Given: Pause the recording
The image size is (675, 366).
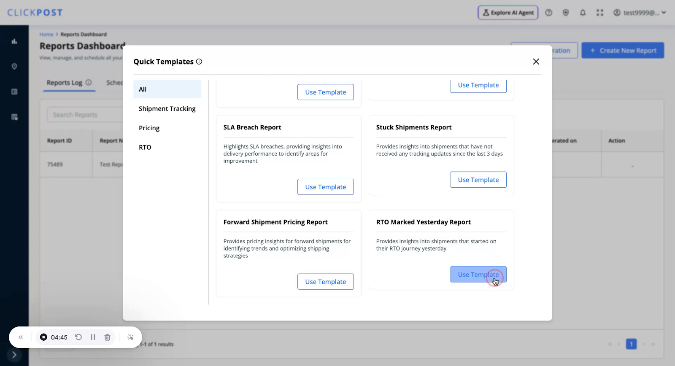Looking at the screenshot, I should pos(93,337).
